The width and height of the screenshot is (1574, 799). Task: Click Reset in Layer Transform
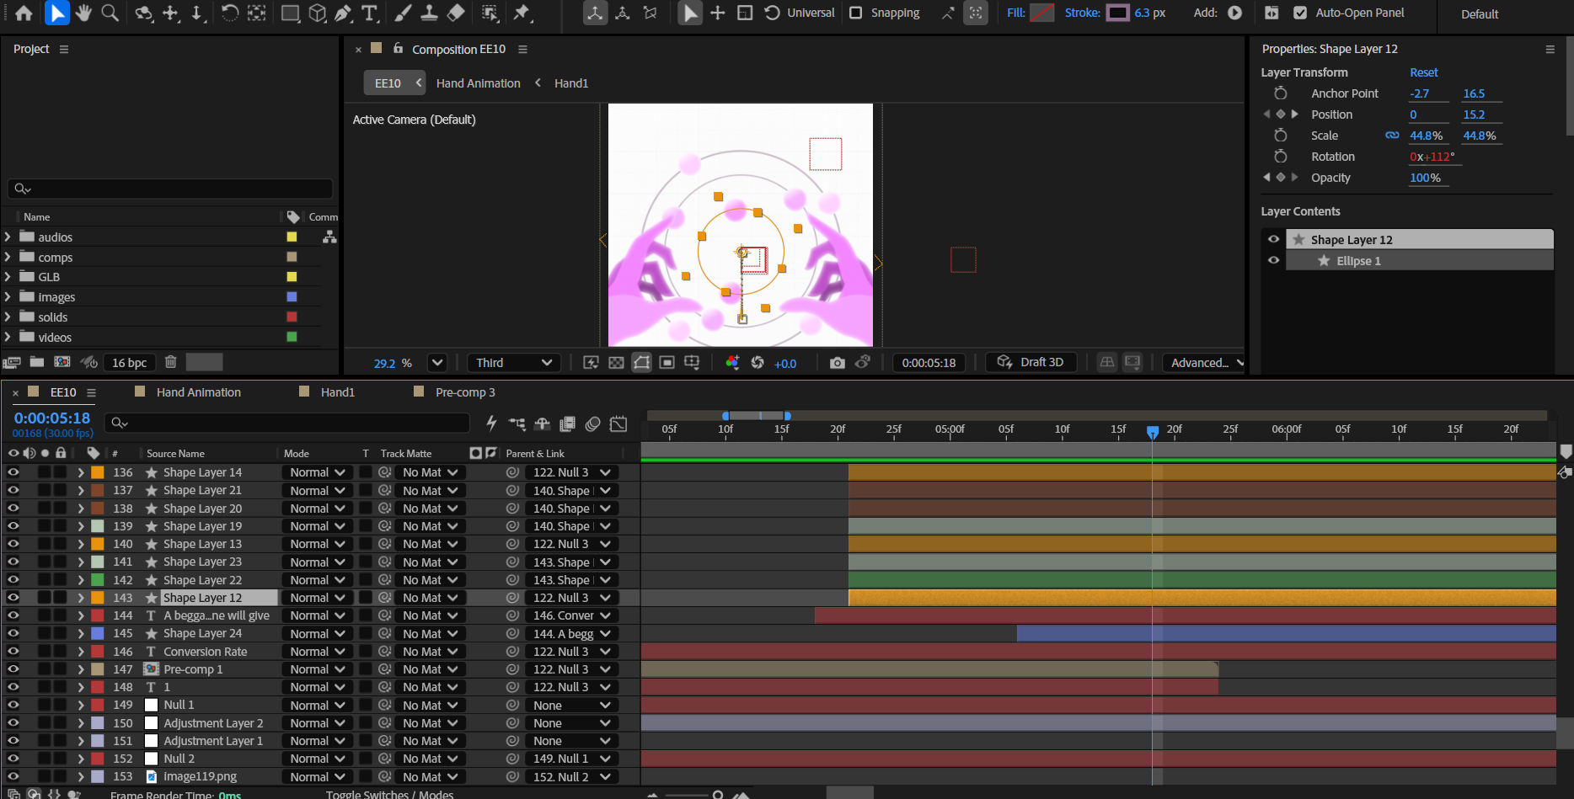(1423, 72)
